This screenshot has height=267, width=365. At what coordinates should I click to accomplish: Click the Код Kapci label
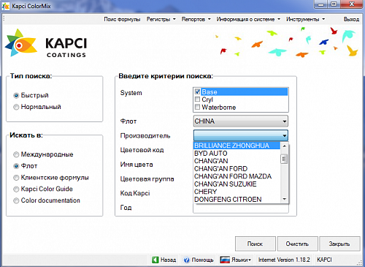click(135, 193)
